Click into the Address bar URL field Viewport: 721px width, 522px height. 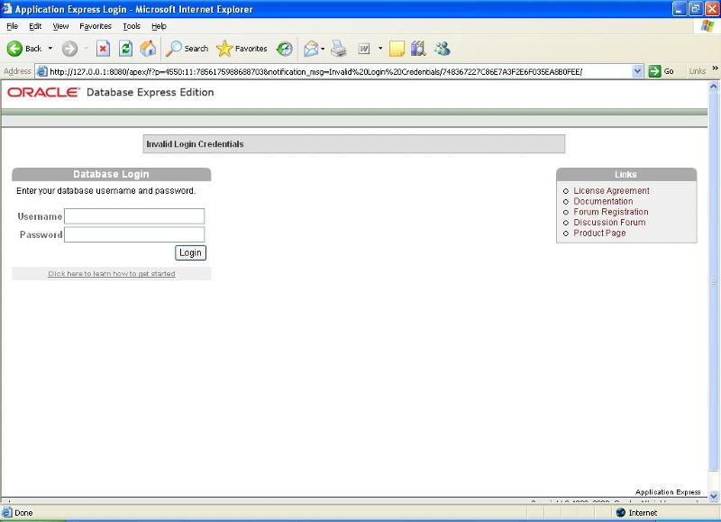pos(341,71)
